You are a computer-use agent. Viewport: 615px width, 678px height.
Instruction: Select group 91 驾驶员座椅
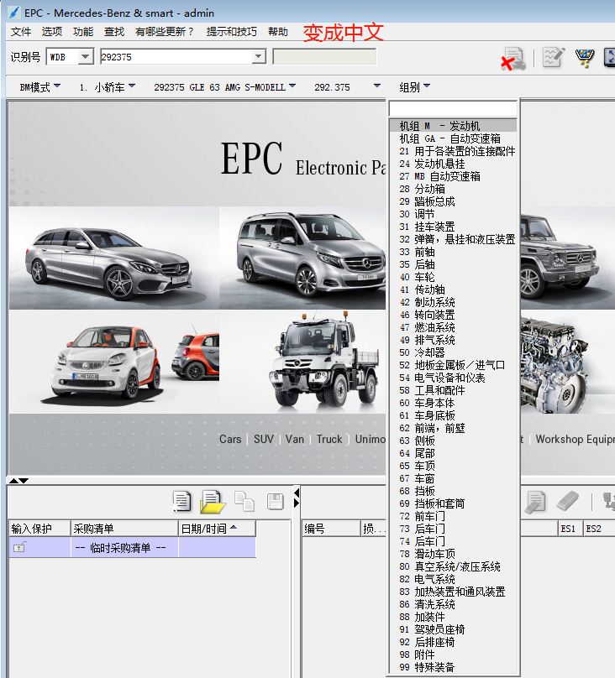(453, 629)
